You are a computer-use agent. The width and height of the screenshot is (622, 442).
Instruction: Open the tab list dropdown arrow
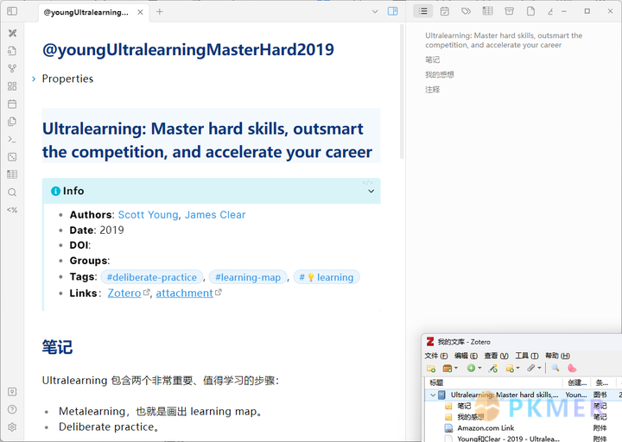point(375,11)
